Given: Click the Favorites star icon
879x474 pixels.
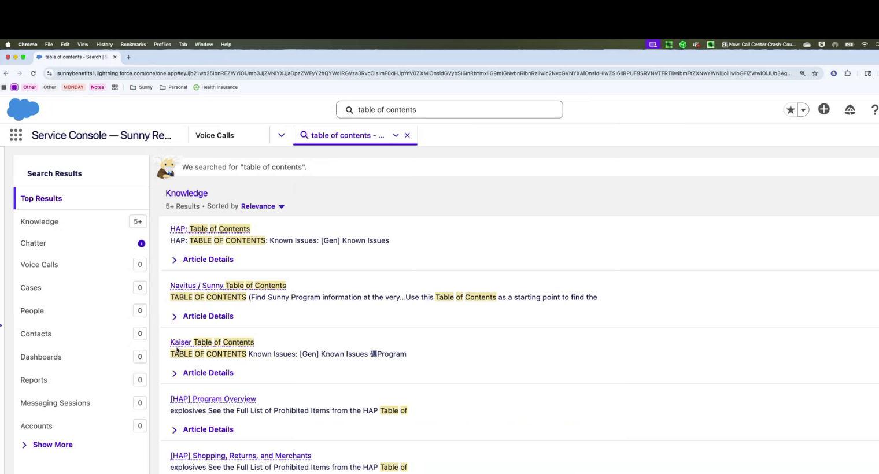Looking at the screenshot, I should click(x=790, y=110).
